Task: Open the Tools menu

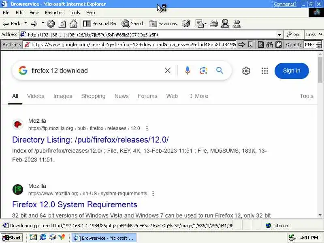Action: pyautogui.click(x=75, y=13)
